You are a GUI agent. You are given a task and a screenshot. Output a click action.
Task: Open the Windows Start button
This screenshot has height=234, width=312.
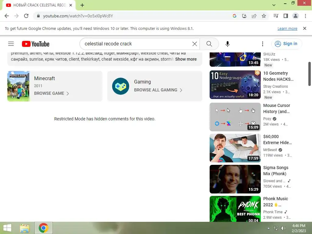pos(7,228)
